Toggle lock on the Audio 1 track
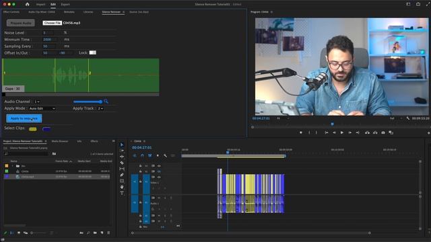The width and height of the screenshot is (431, 242). click(141, 202)
